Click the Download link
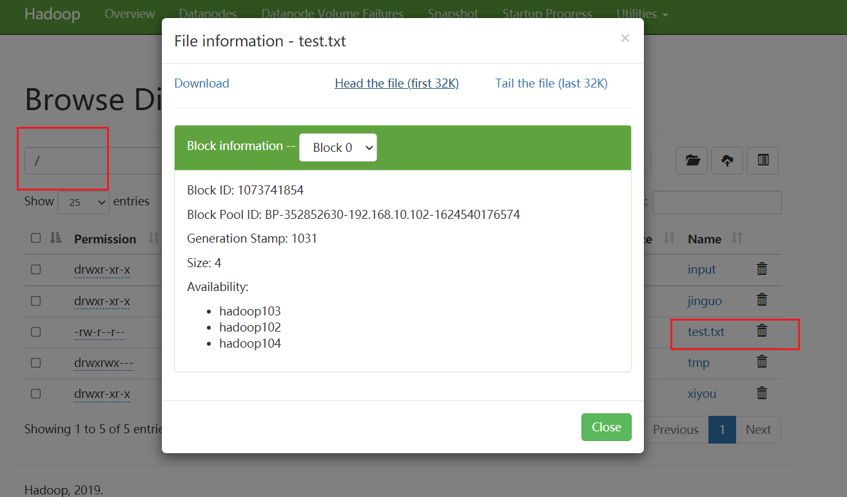 tap(202, 83)
